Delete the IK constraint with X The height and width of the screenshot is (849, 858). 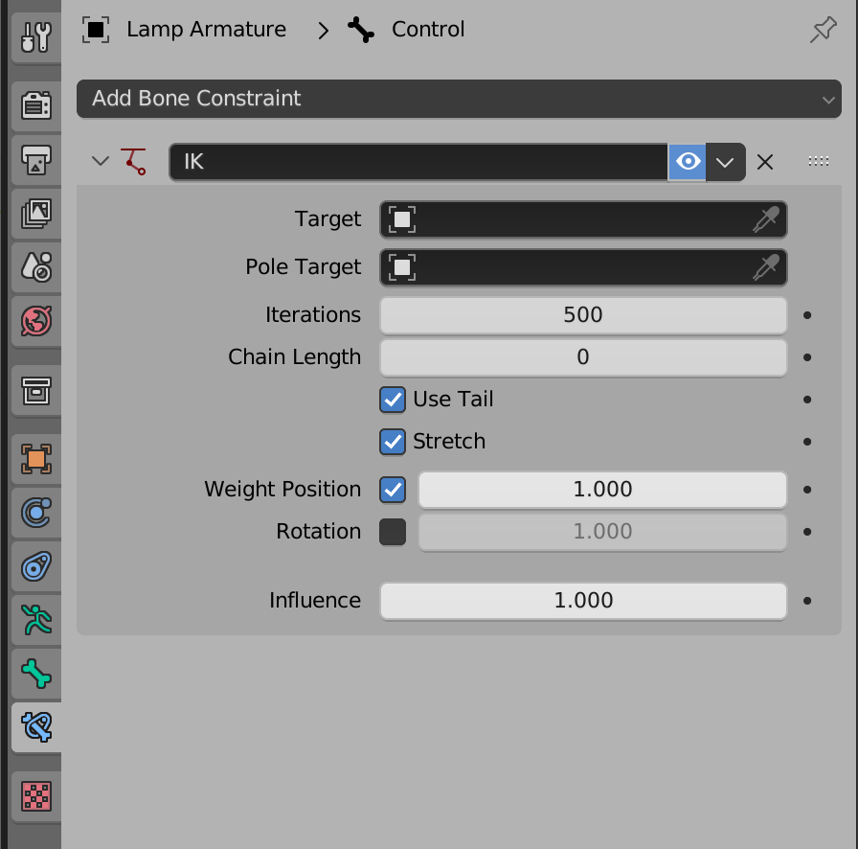(x=765, y=162)
